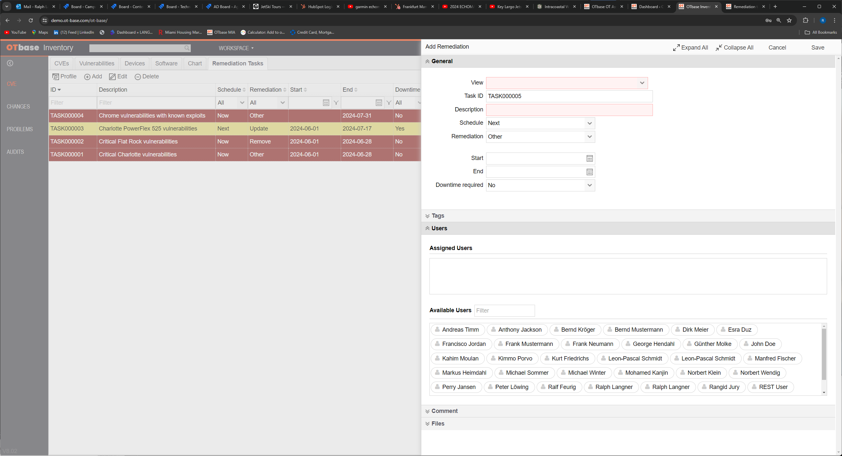The image size is (842, 456).
Task: Click the back arrow circle in OTbase sidebar
Action: [10, 63]
